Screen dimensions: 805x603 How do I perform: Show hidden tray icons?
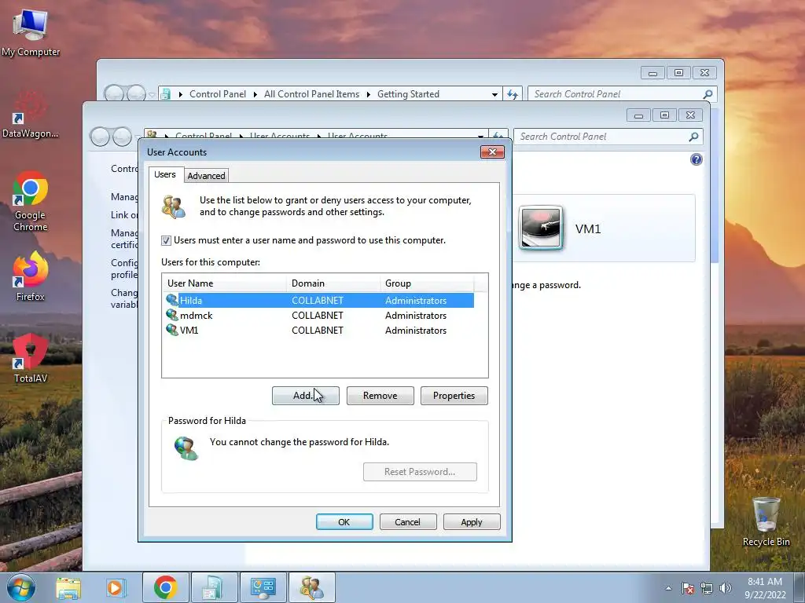(x=668, y=588)
